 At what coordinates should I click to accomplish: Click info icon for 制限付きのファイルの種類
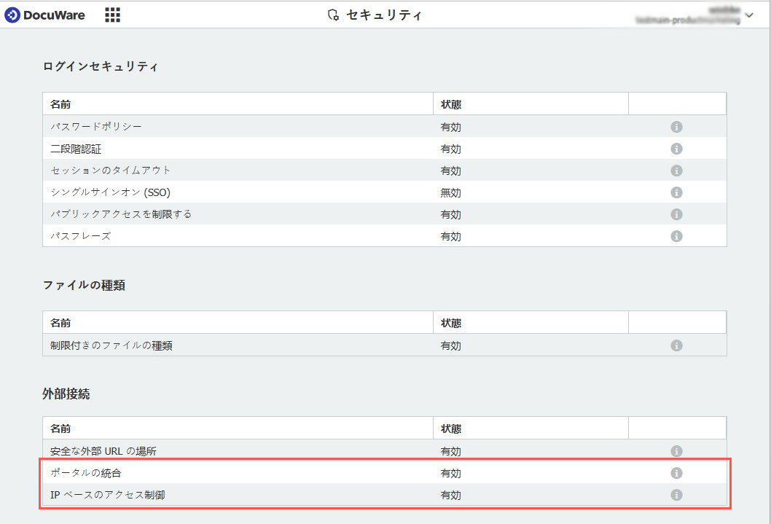coord(676,345)
